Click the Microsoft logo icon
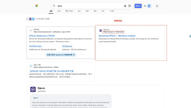The height and width of the screenshot is (108, 191). point(37,6)
